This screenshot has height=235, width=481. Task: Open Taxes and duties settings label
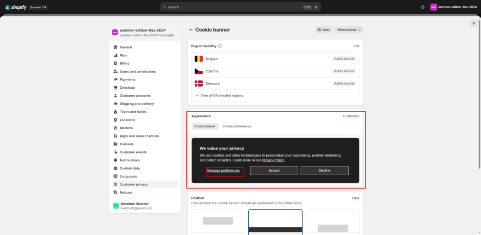click(133, 112)
